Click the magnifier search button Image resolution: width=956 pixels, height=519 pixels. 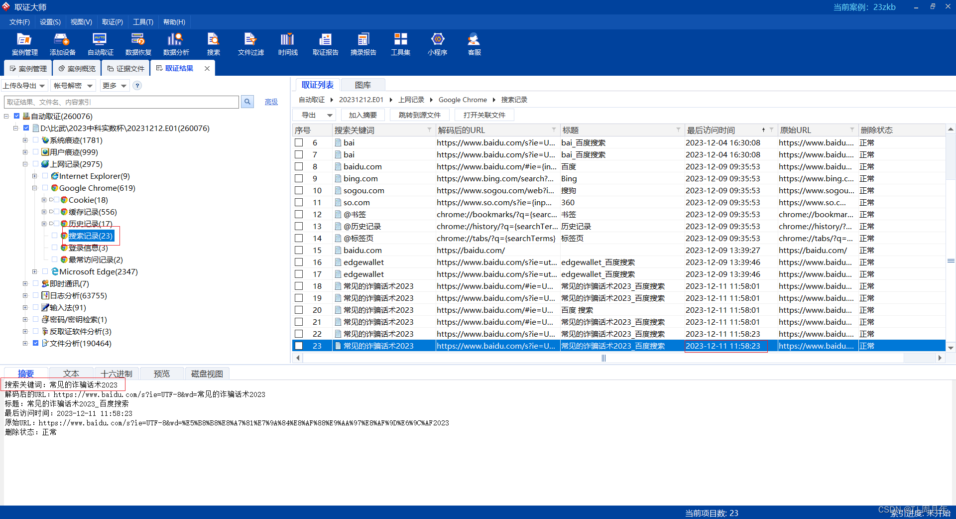point(247,102)
